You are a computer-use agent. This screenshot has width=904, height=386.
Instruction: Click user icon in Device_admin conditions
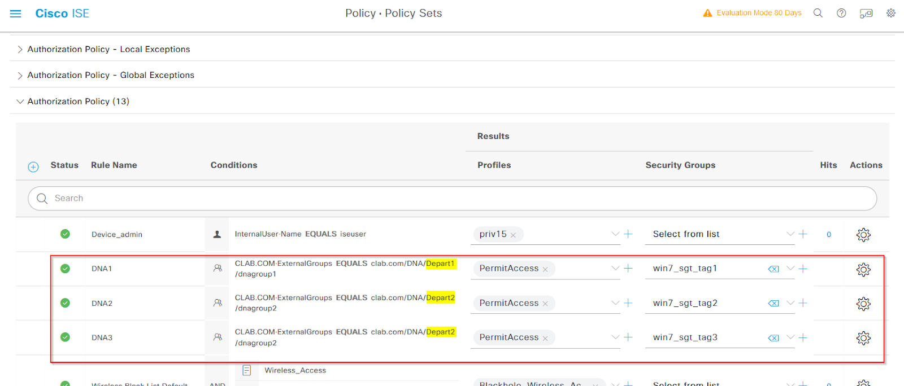pyautogui.click(x=217, y=234)
